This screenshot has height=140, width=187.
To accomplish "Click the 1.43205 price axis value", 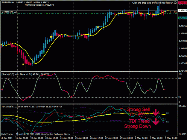I will (183, 56).
